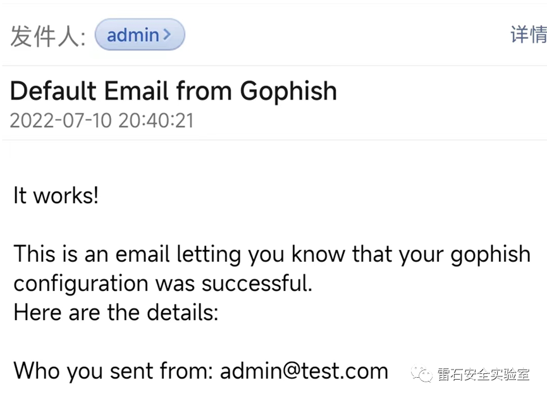Open the admin@test.com email address
Viewport: 547px width, 398px height.
[304, 371]
